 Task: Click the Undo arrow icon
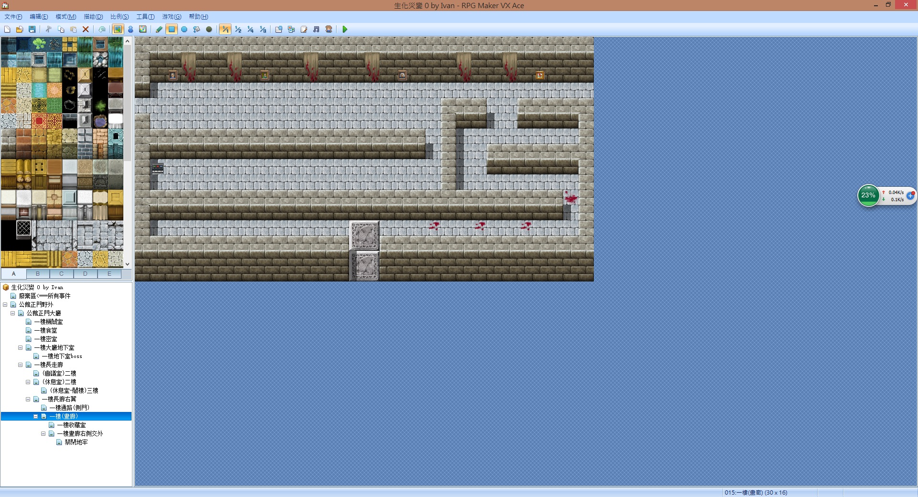coord(102,29)
